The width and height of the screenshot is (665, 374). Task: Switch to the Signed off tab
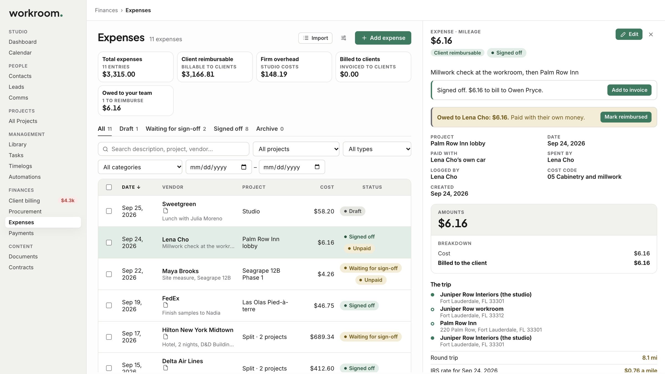click(x=231, y=129)
